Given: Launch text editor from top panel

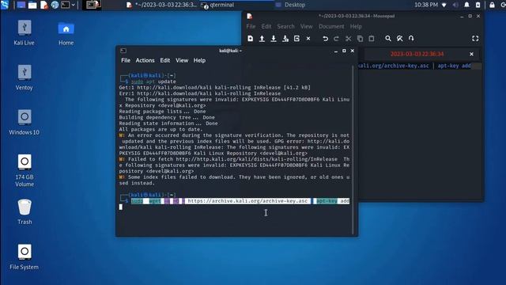Looking at the screenshot, I should tap(43, 5).
